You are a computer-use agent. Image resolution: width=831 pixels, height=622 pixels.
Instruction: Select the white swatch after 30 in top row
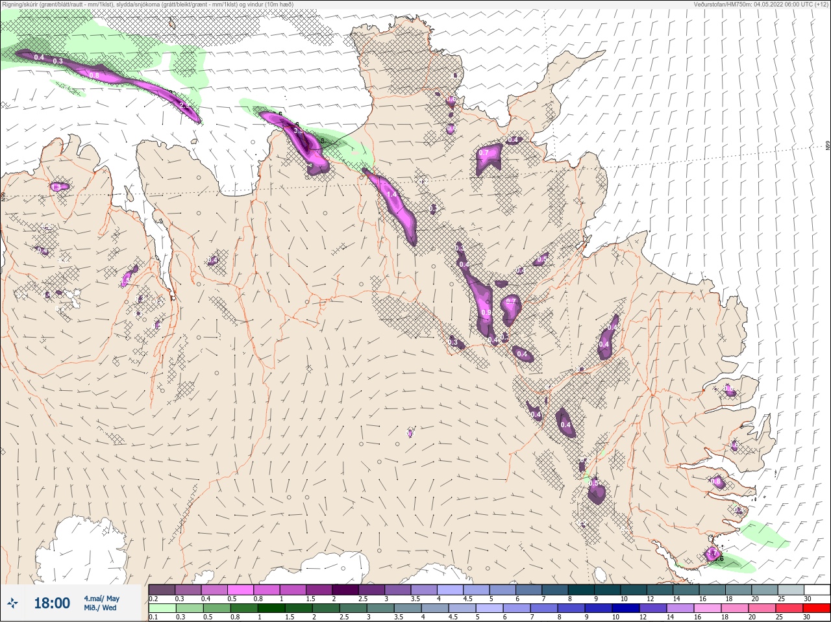[817, 590]
